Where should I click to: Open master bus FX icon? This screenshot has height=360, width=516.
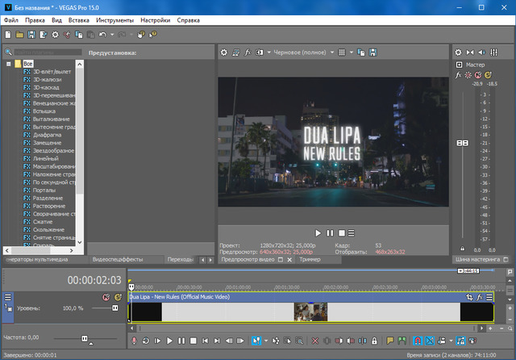click(458, 74)
